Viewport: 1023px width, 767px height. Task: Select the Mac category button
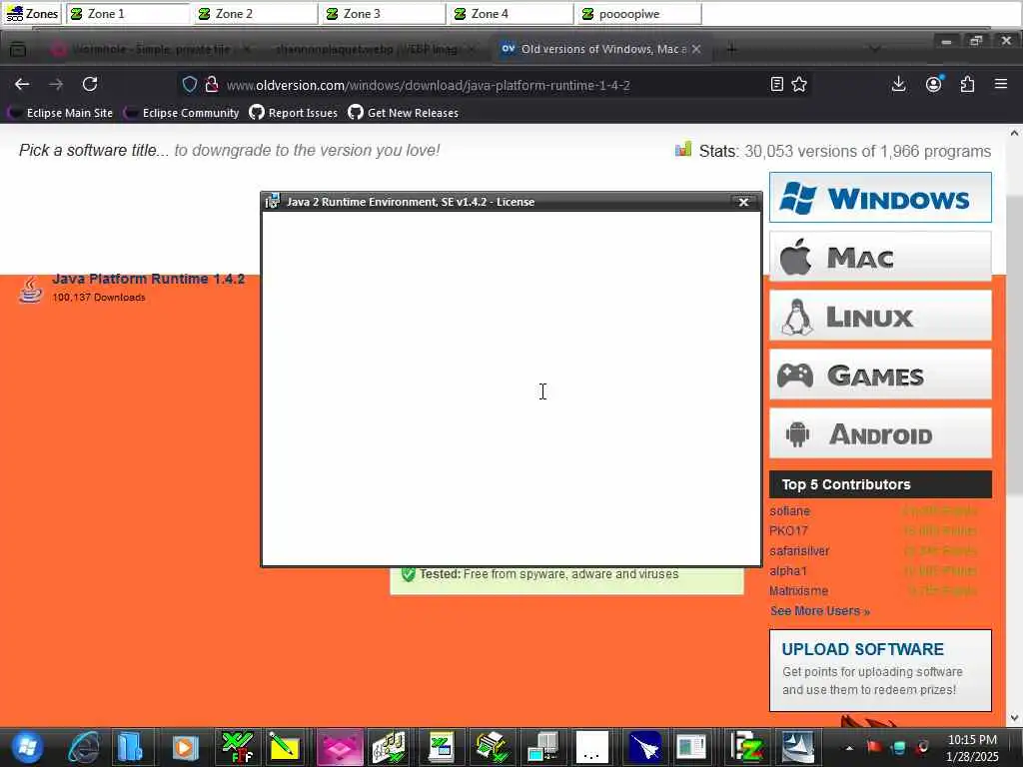pos(880,257)
